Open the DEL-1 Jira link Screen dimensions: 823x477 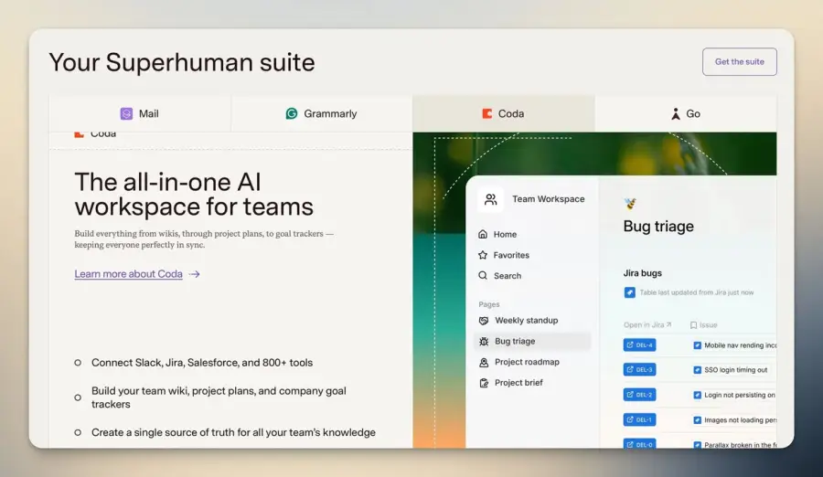(639, 419)
